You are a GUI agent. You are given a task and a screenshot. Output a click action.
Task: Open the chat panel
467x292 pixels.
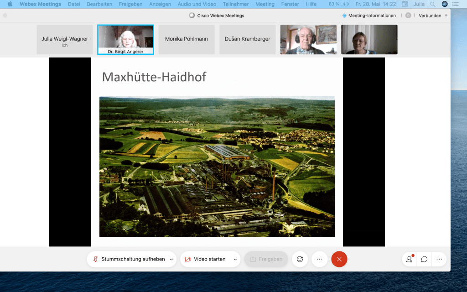[x=424, y=259]
